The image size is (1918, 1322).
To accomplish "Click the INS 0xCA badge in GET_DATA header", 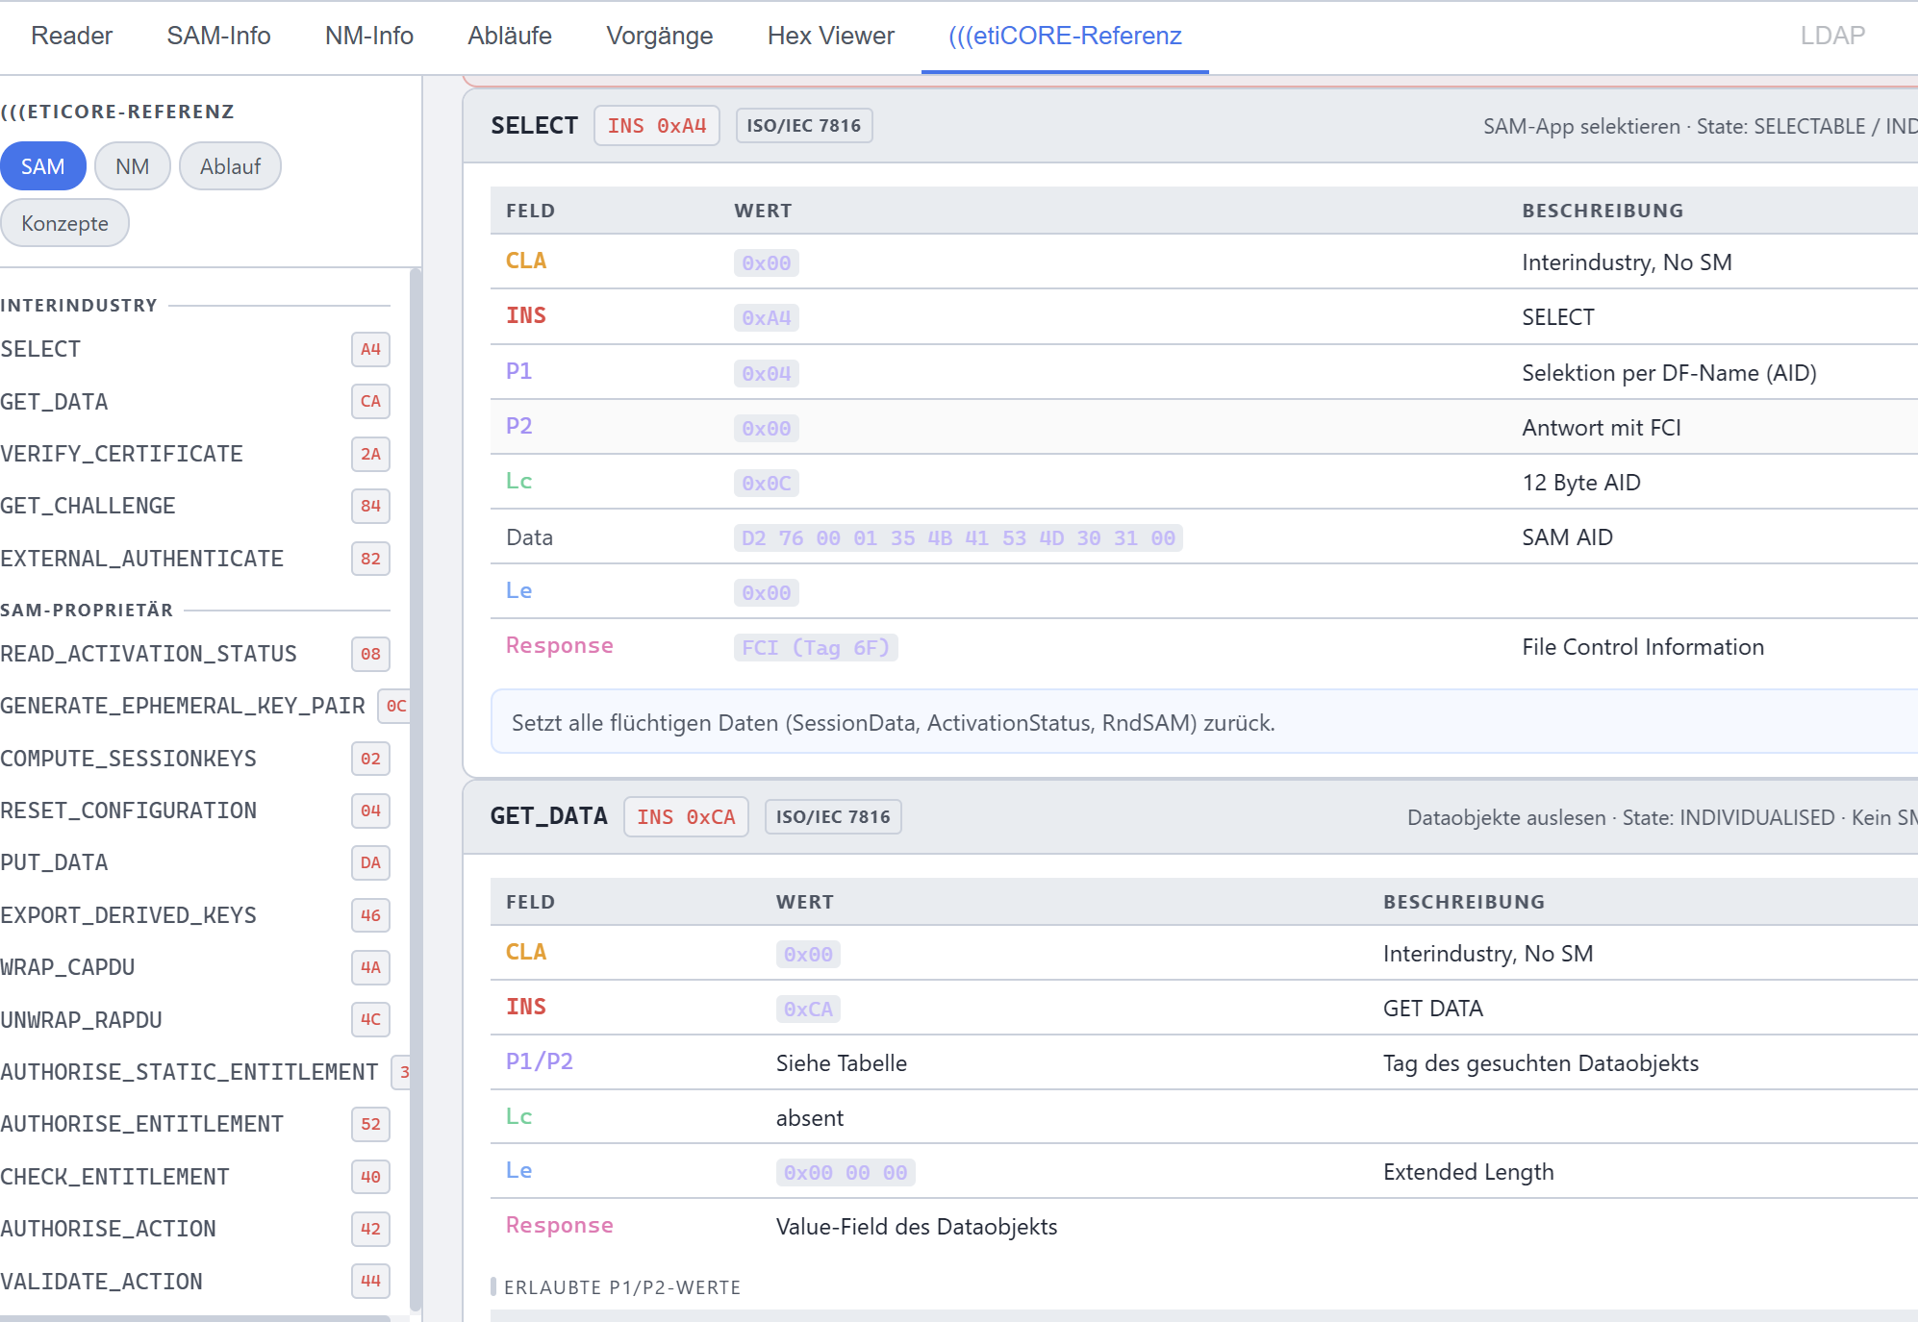I will (x=686, y=817).
